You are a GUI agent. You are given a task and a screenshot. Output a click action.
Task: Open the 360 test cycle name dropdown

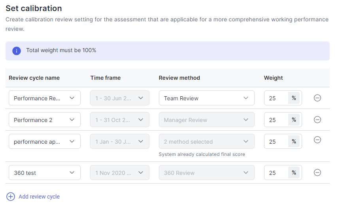click(45, 172)
